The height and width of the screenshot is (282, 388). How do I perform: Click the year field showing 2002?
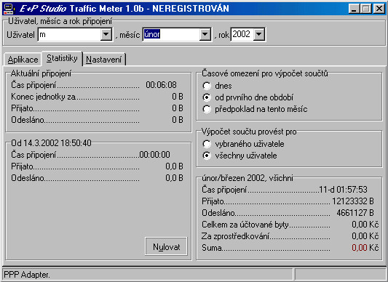click(242, 34)
